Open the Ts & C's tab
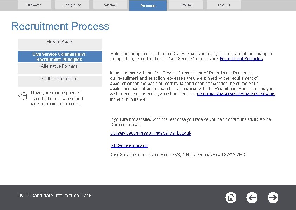The image size is (296, 210). pos(224,5)
